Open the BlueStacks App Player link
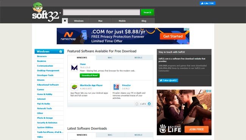 pos(91,85)
